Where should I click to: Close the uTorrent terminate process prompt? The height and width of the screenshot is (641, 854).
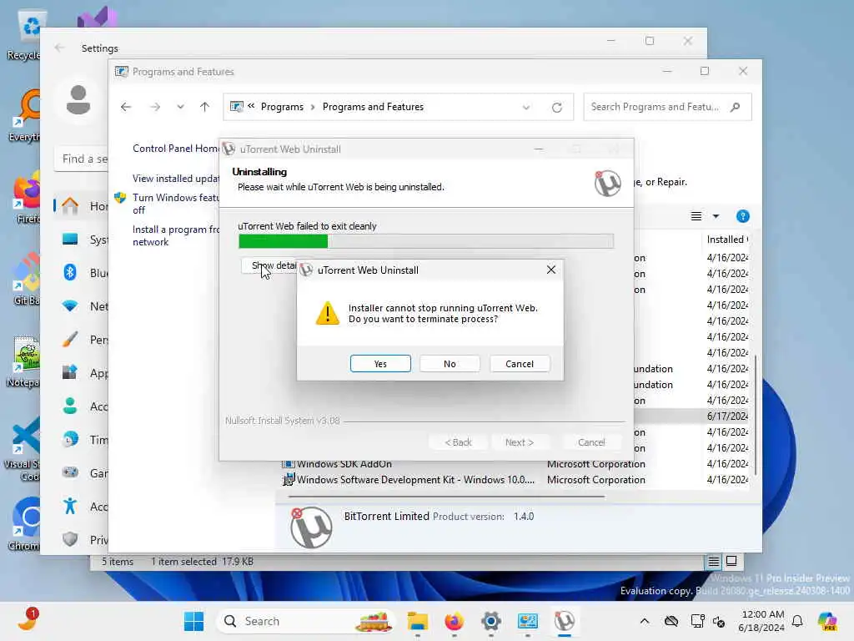coord(550,270)
